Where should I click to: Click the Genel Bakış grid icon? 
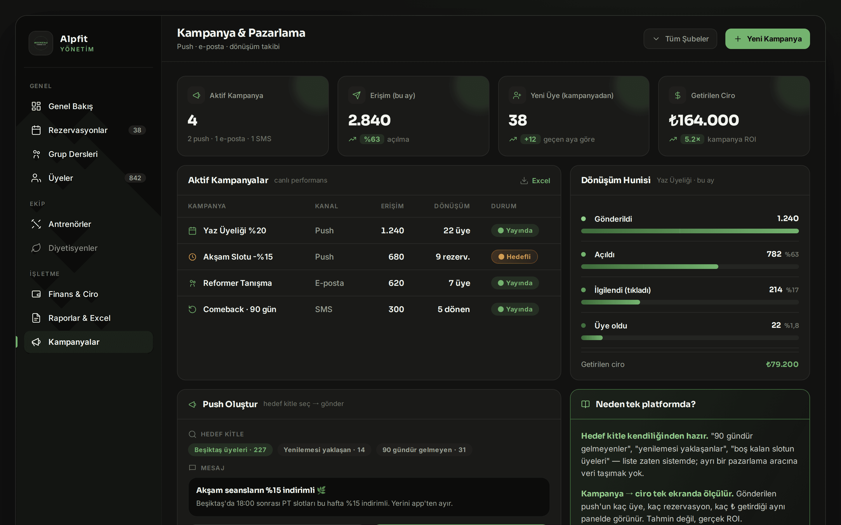tap(36, 106)
